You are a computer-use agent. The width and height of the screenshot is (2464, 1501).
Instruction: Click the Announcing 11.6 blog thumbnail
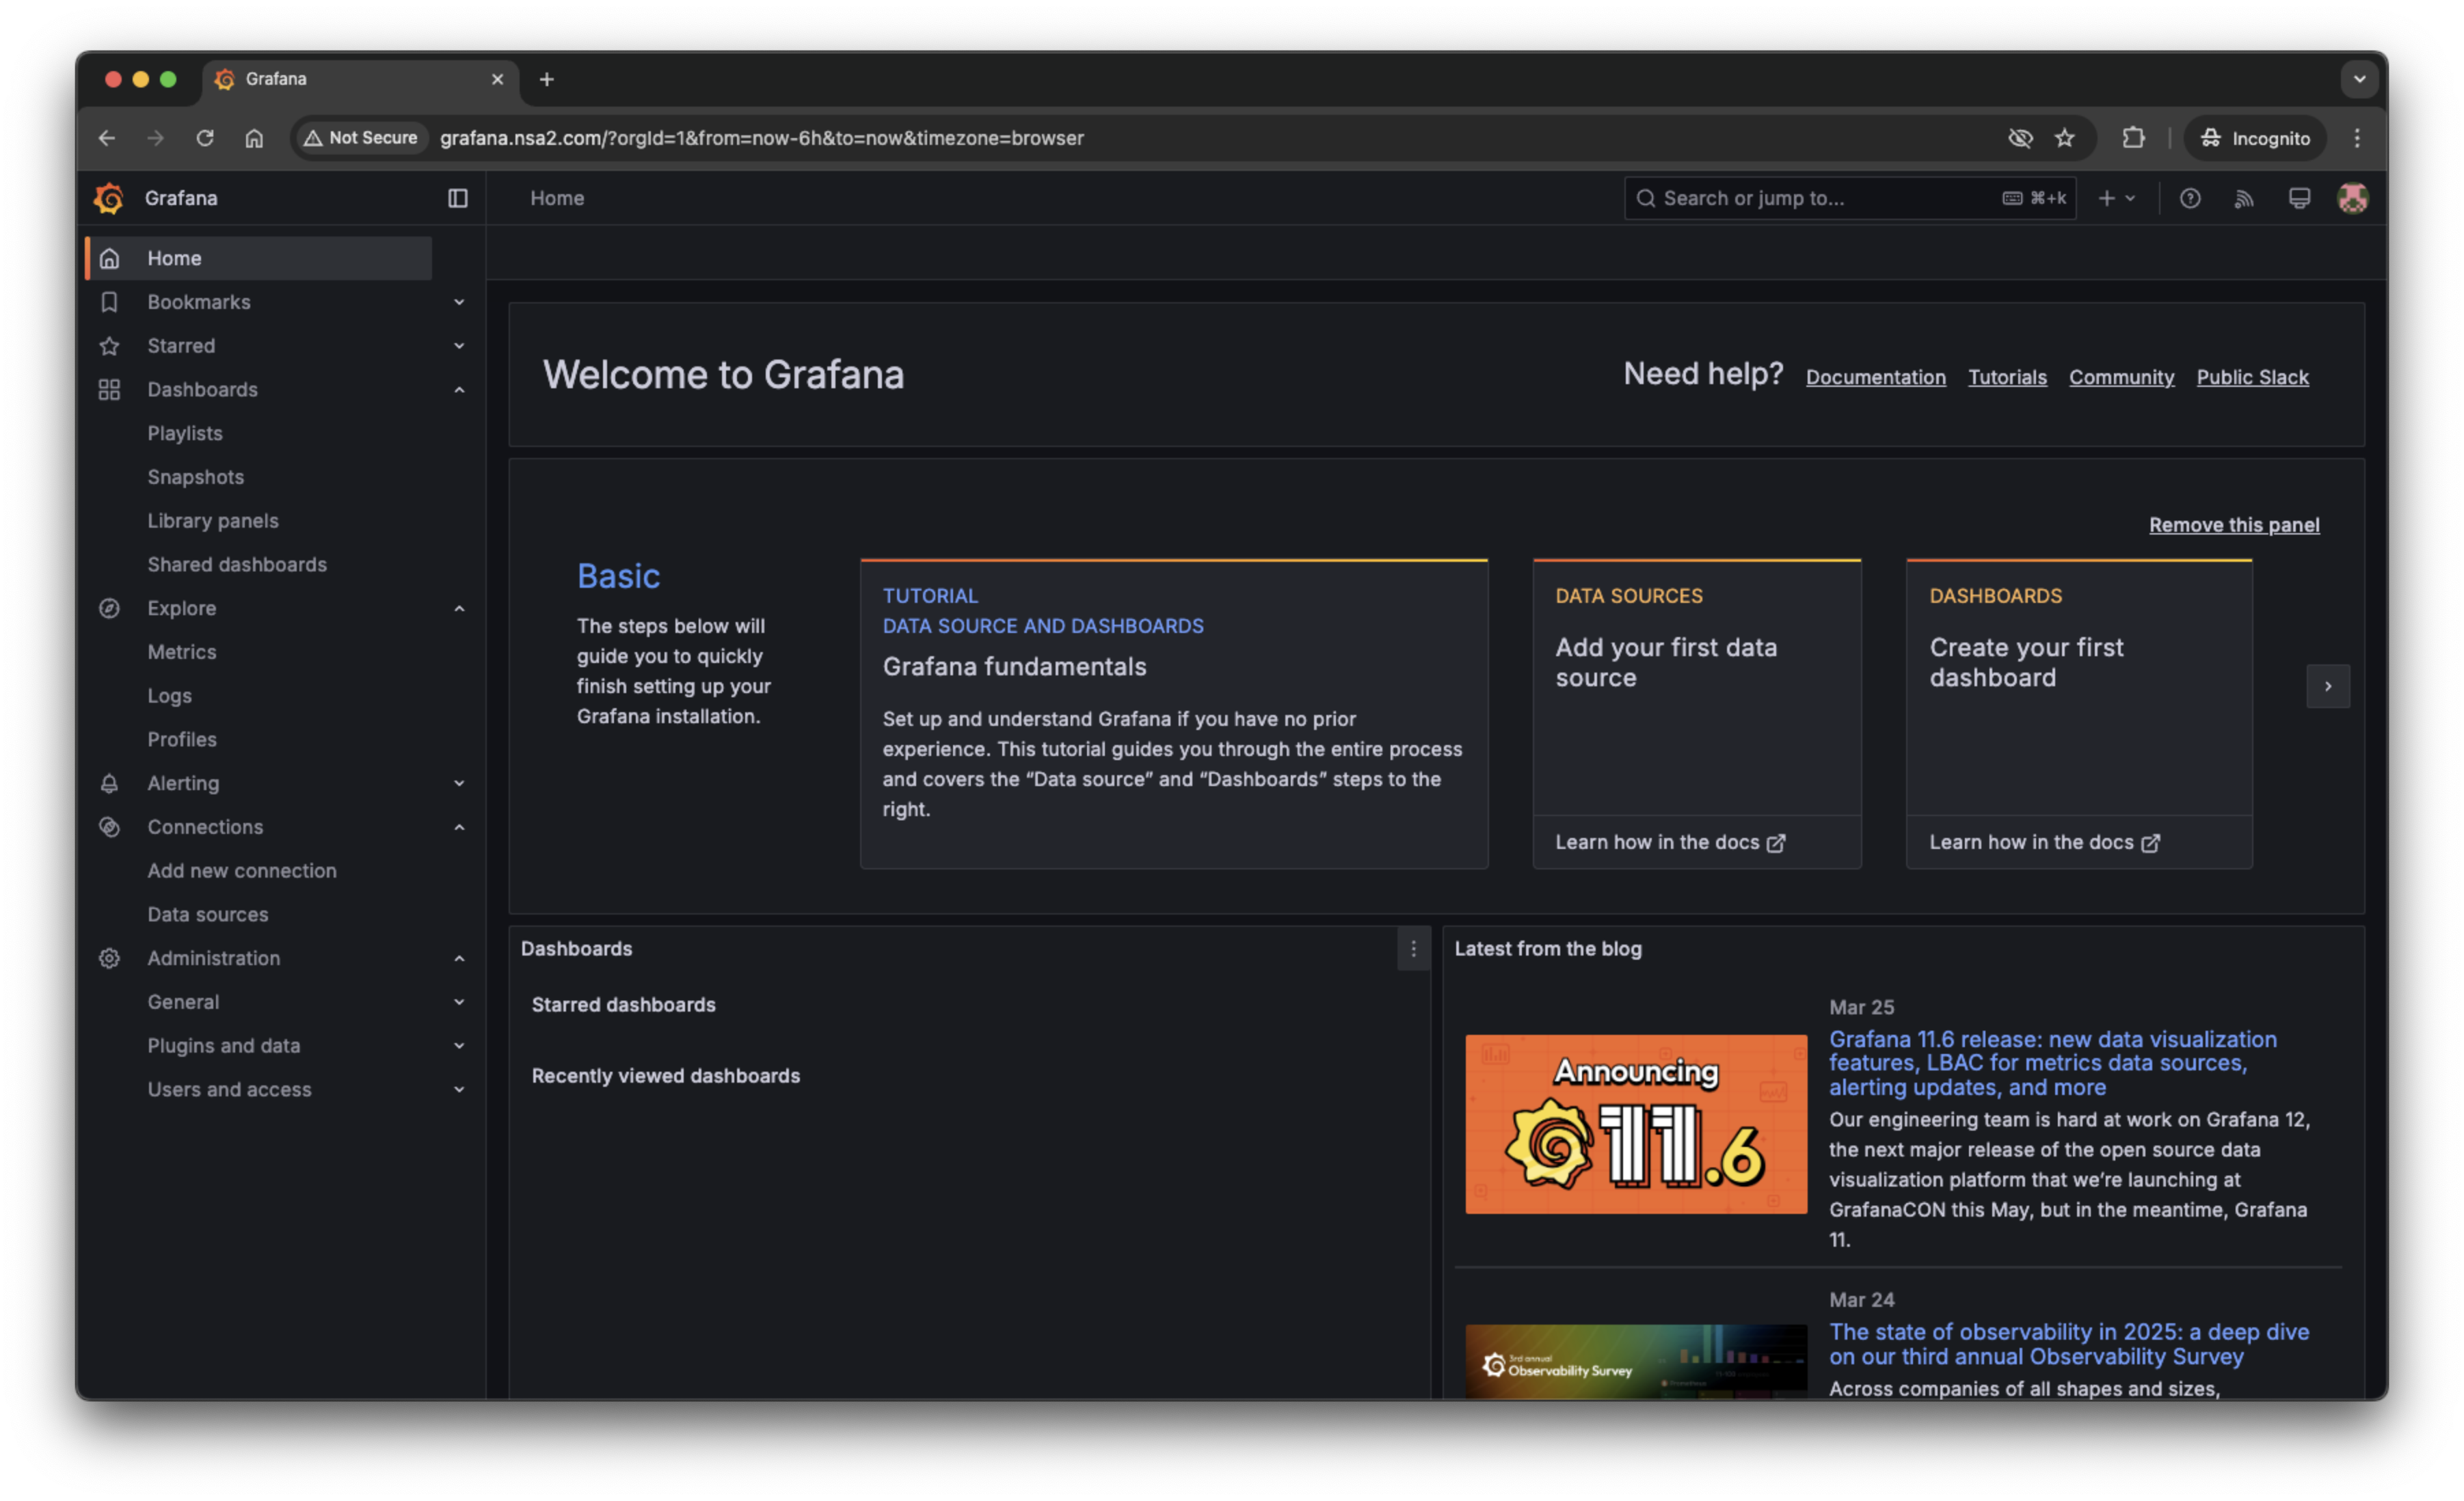(x=1636, y=1124)
